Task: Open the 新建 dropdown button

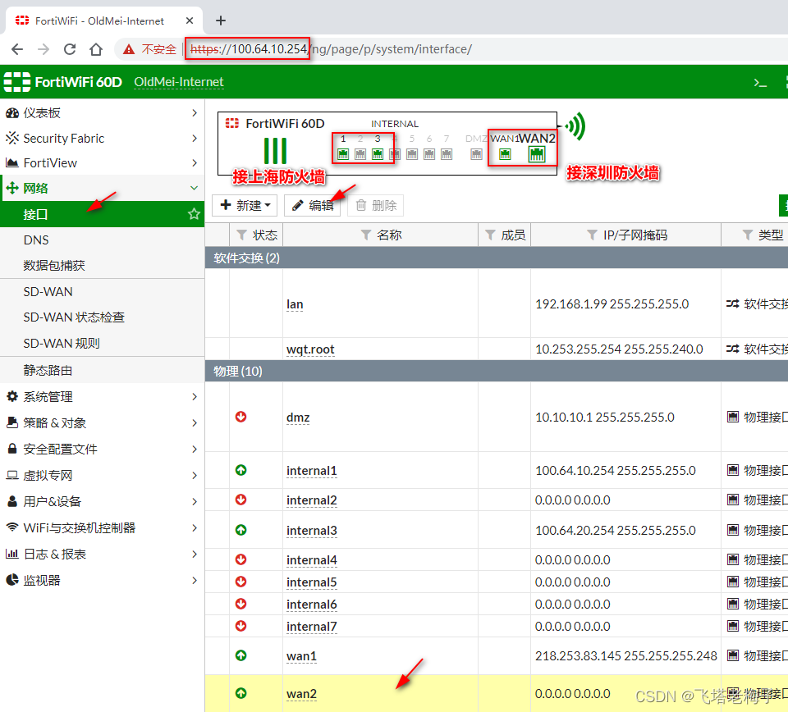Action: pos(245,205)
